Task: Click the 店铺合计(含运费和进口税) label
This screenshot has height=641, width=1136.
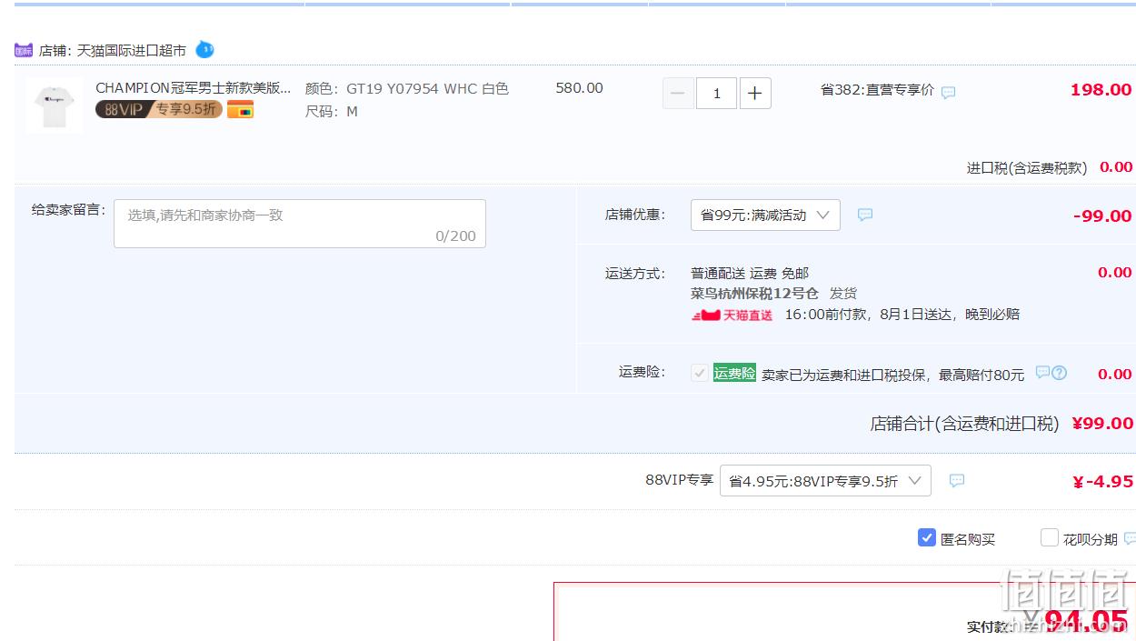Action: point(965,423)
